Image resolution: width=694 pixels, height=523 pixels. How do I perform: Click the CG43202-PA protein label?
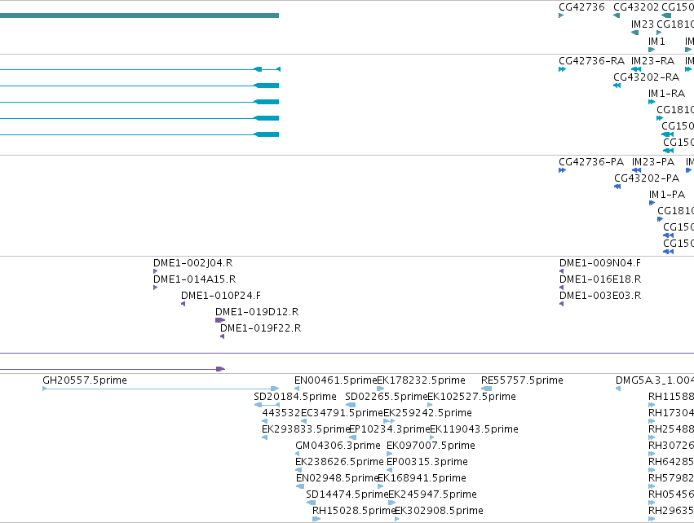[647, 178]
